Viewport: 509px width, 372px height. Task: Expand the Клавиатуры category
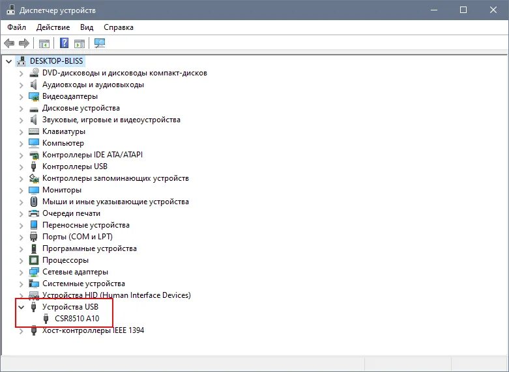point(21,132)
